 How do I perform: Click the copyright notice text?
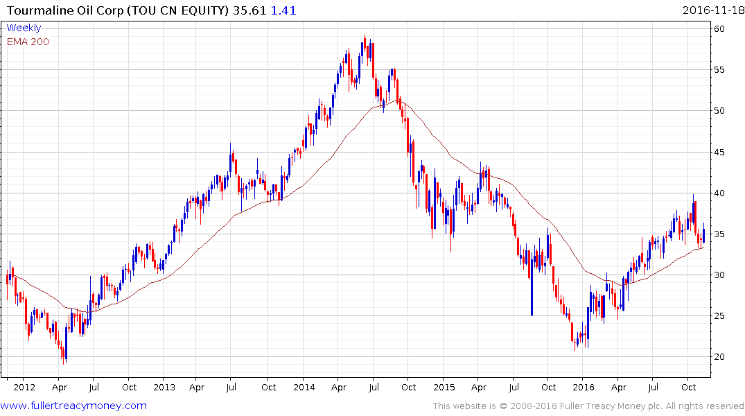point(588,406)
